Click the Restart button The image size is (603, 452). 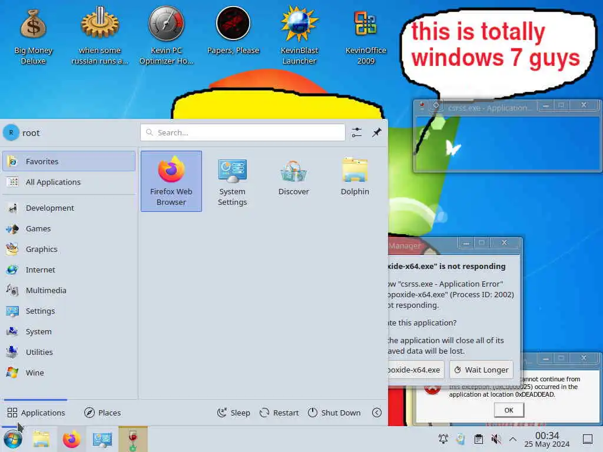279,413
